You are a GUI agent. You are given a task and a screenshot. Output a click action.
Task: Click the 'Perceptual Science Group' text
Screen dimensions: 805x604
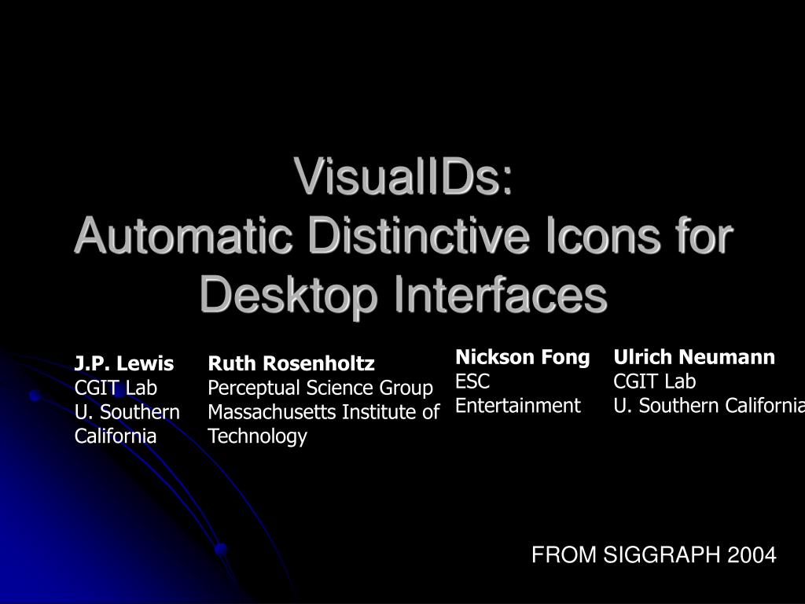tap(321, 389)
